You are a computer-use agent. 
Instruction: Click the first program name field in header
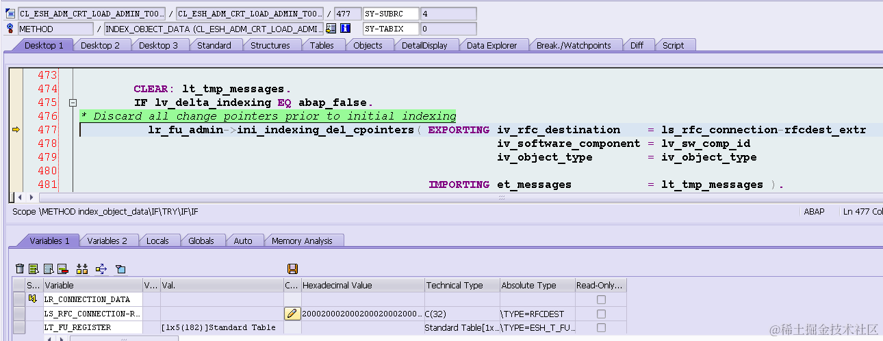tap(92, 14)
